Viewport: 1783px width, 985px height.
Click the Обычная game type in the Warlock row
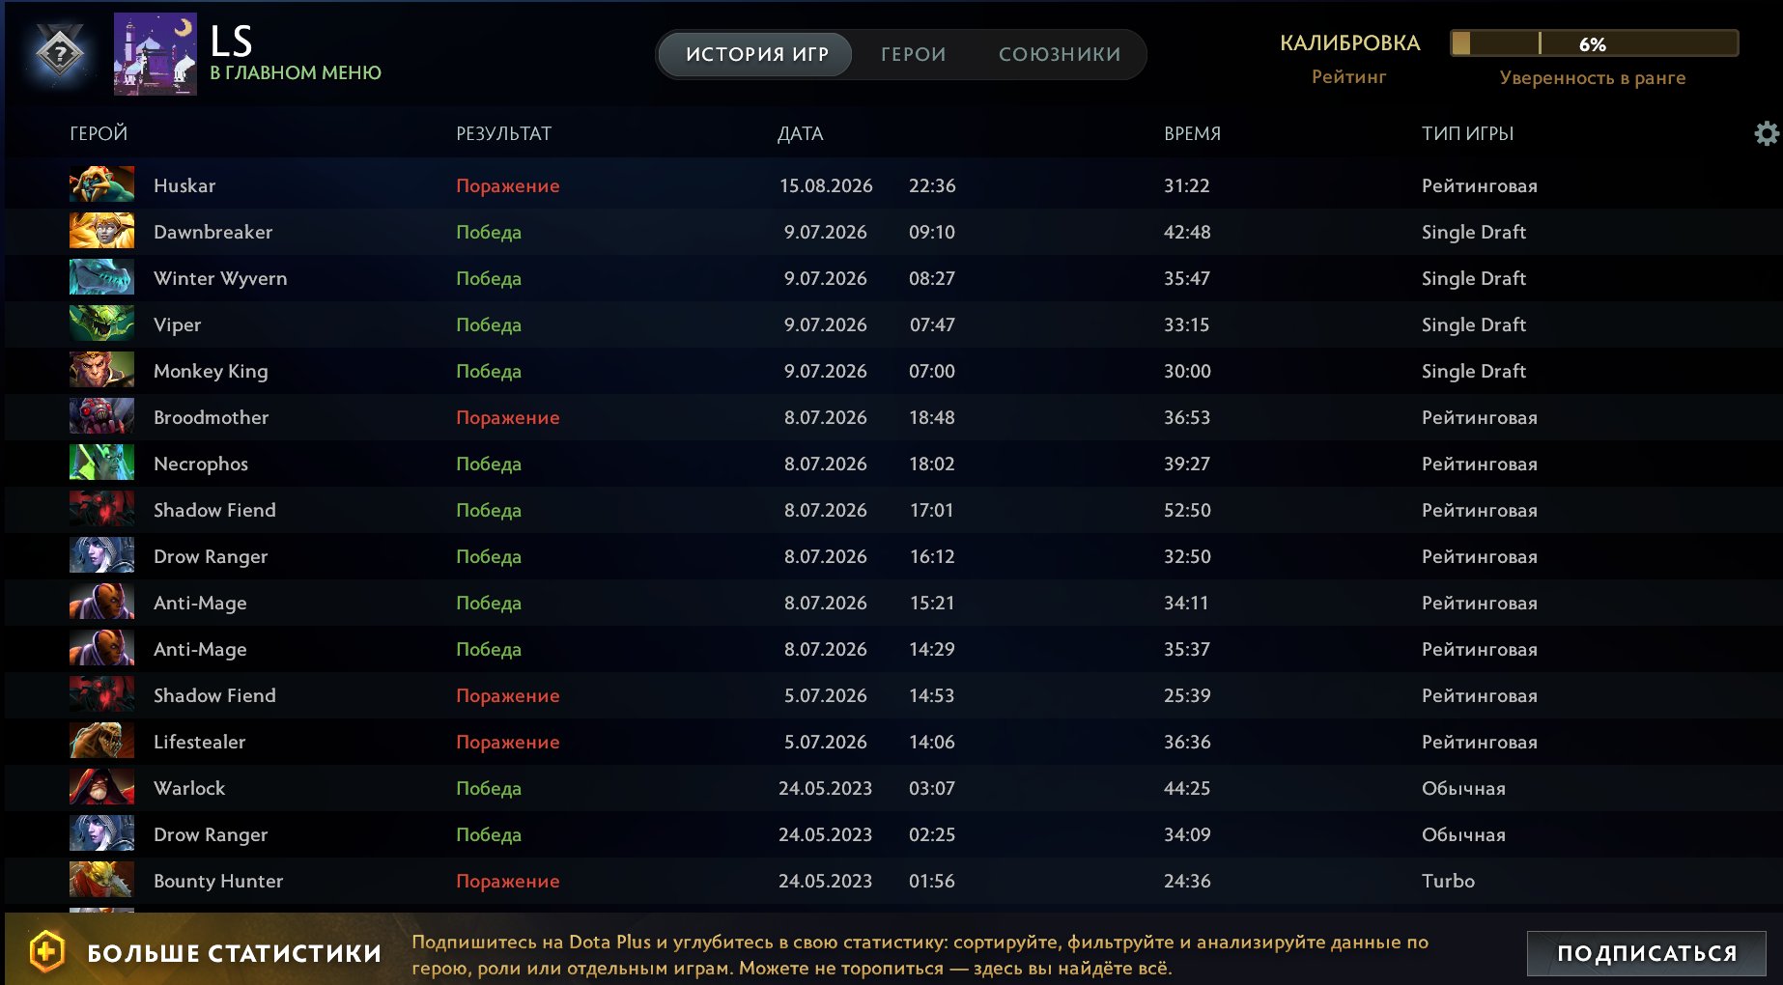(x=1462, y=788)
